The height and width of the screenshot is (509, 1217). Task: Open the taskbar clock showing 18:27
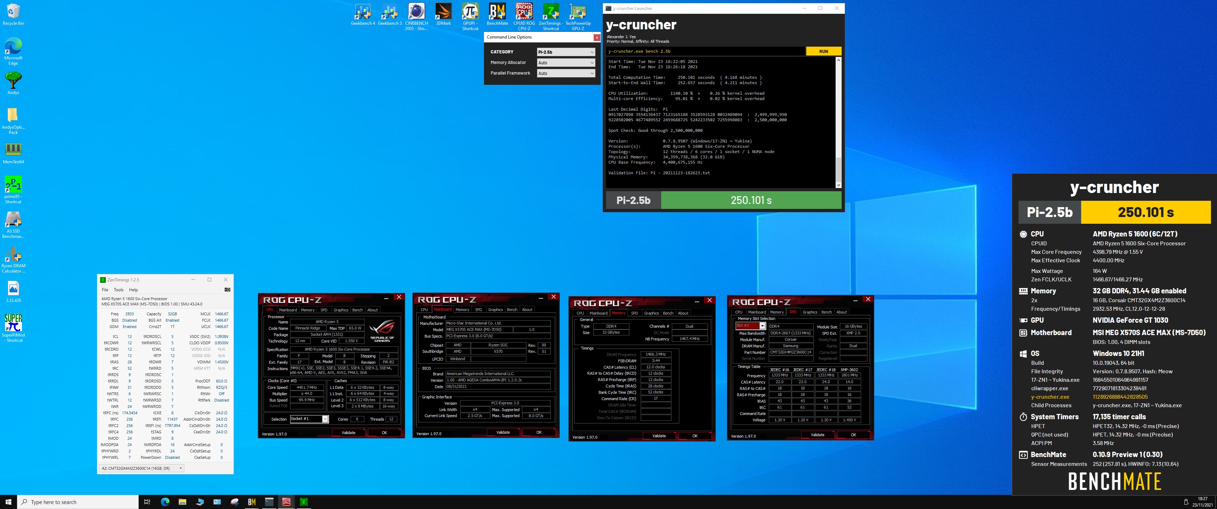tap(1202, 502)
